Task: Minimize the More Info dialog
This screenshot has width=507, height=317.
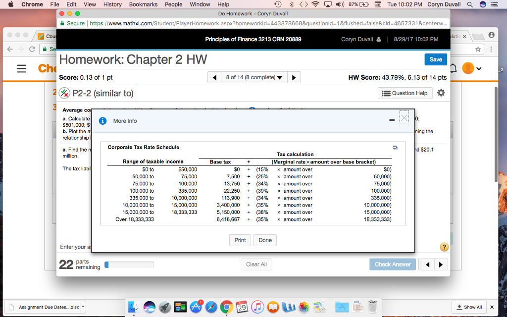Action: pyautogui.click(x=392, y=120)
